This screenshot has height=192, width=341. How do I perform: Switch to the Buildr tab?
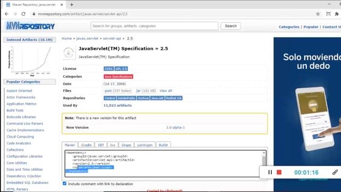(164, 145)
